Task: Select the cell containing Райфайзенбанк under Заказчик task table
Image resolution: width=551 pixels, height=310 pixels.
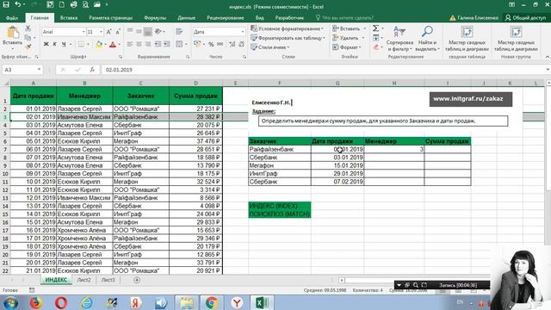Action: tap(279, 149)
